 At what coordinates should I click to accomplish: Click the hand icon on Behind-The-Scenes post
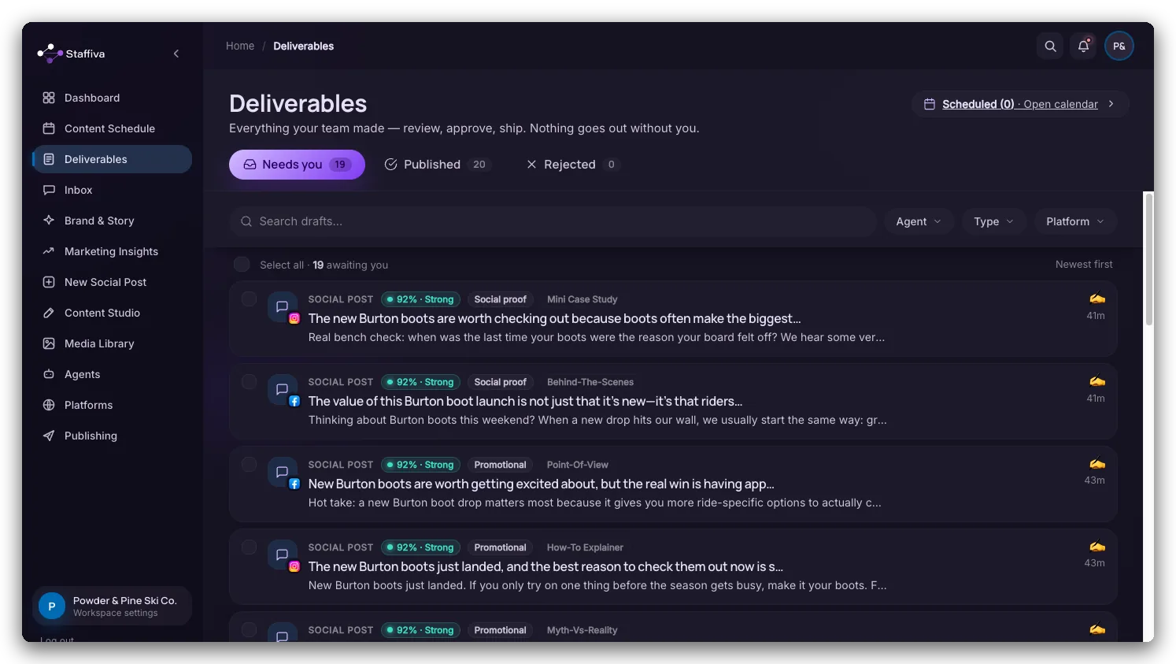pos(1097,381)
